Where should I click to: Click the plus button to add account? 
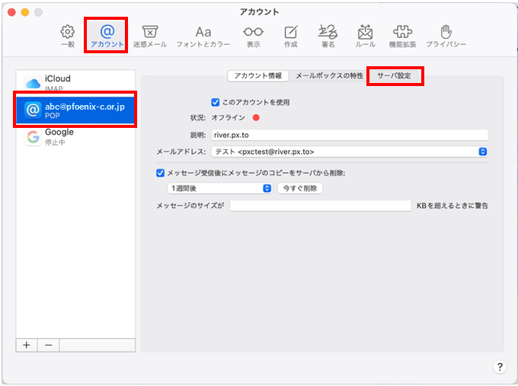(x=27, y=345)
